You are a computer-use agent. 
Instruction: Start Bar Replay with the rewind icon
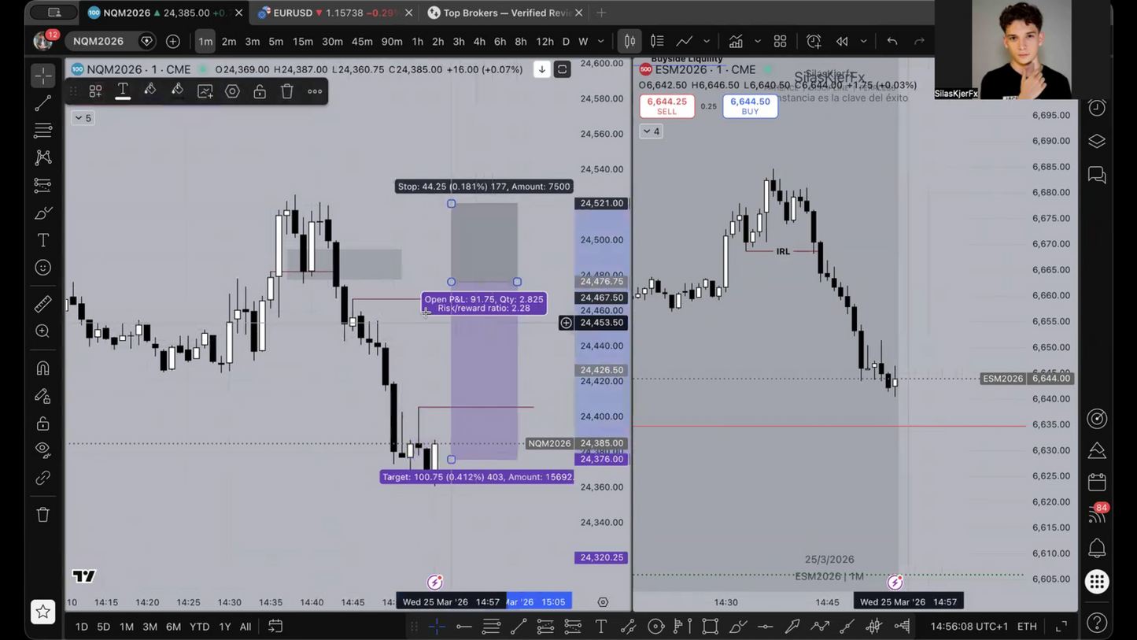coord(842,41)
